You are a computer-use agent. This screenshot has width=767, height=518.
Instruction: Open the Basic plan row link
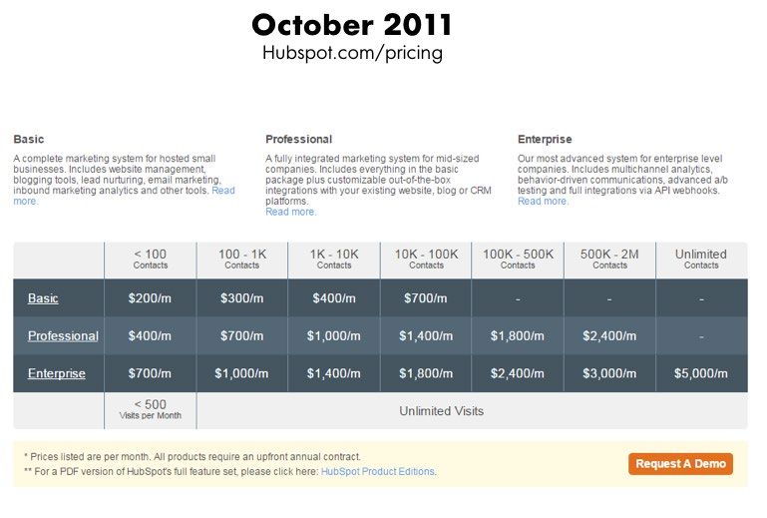point(43,298)
